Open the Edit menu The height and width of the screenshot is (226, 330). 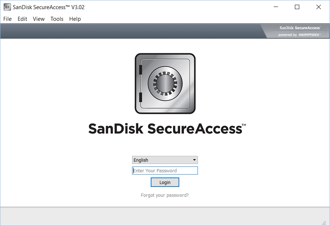click(x=22, y=19)
